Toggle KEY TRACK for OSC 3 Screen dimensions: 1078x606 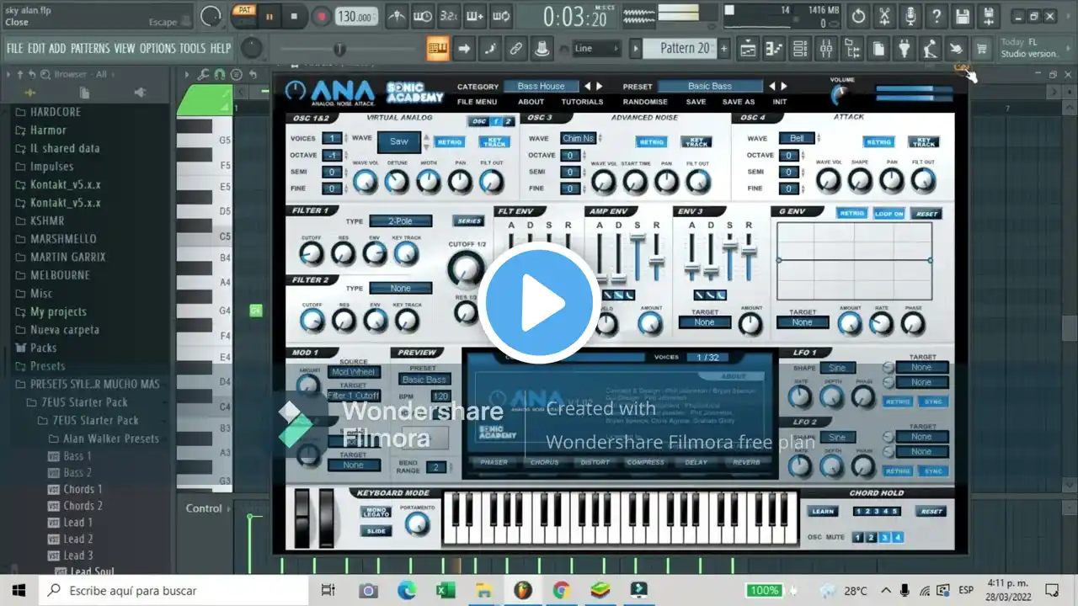point(696,142)
